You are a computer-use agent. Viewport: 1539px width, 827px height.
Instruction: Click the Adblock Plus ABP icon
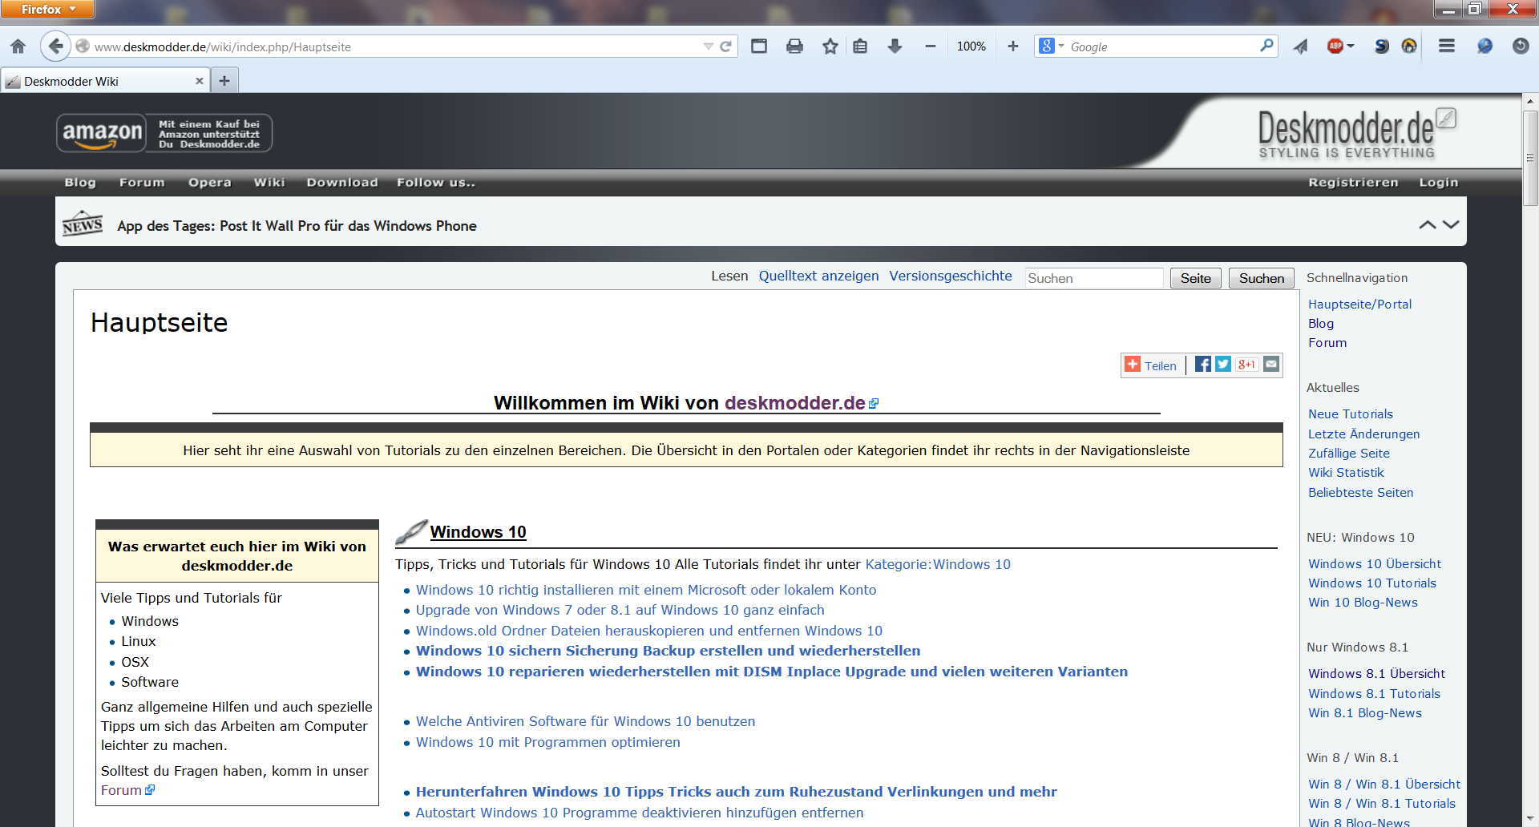[1335, 46]
